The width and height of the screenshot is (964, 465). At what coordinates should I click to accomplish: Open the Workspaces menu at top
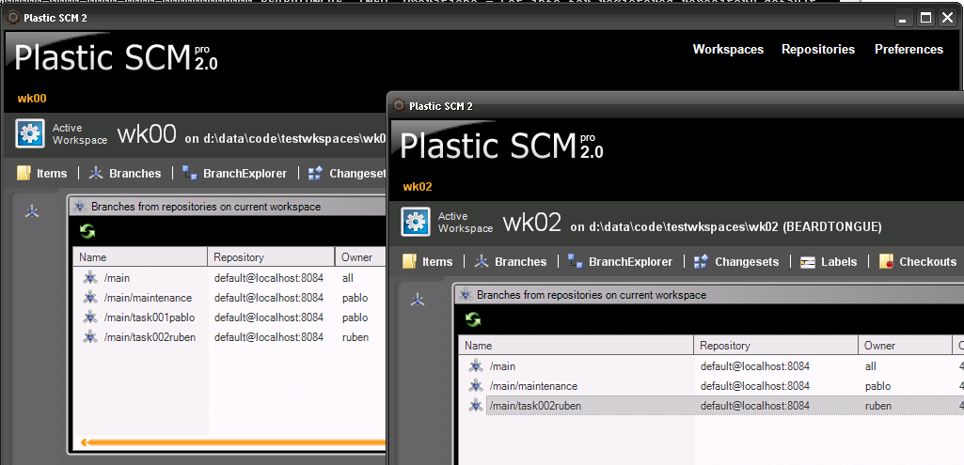728,49
